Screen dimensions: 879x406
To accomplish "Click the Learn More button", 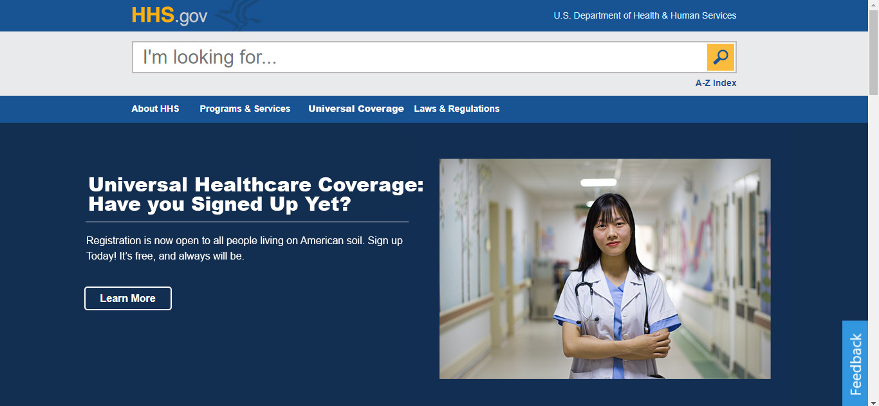I will (128, 298).
